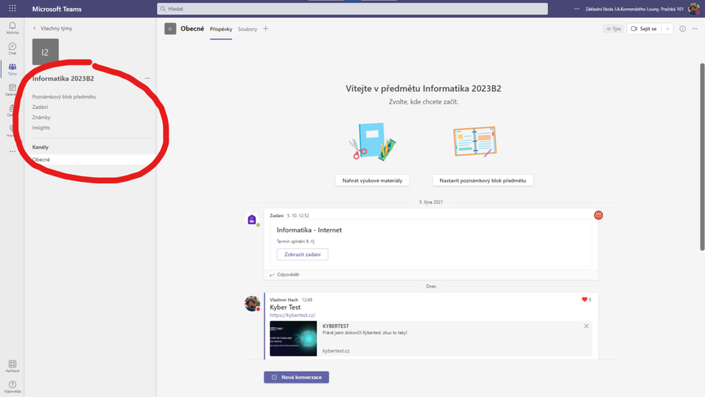Open the user profile avatar
Screen dimensions: 705x397
click(694, 8)
